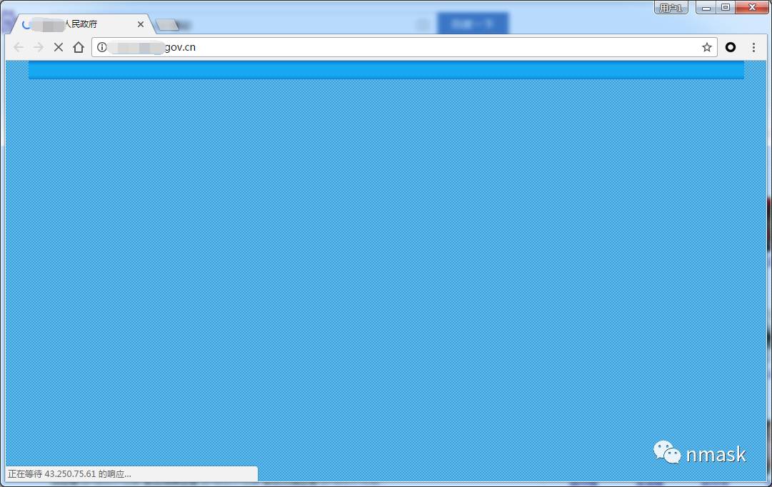This screenshot has width=772, height=487.
Task: Minimize the browser window
Action: point(706,8)
